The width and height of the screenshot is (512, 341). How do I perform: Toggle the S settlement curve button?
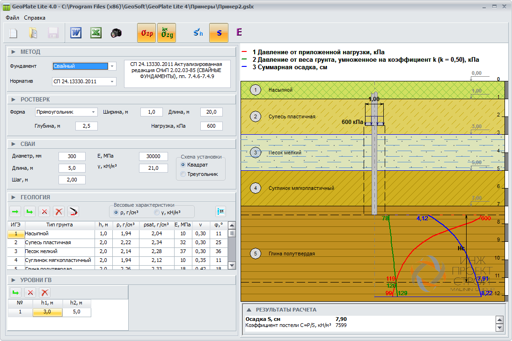pos(219,33)
